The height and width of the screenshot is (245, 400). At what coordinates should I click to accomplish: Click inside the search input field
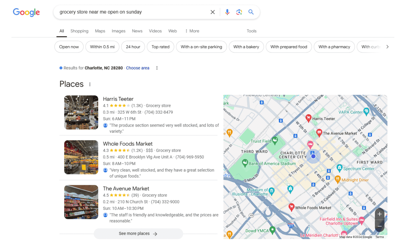127,12
